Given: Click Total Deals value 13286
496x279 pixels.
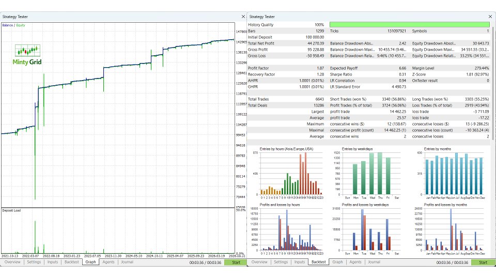Looking at the screenshot, I should pyautogui.click(x=319, y=105).
